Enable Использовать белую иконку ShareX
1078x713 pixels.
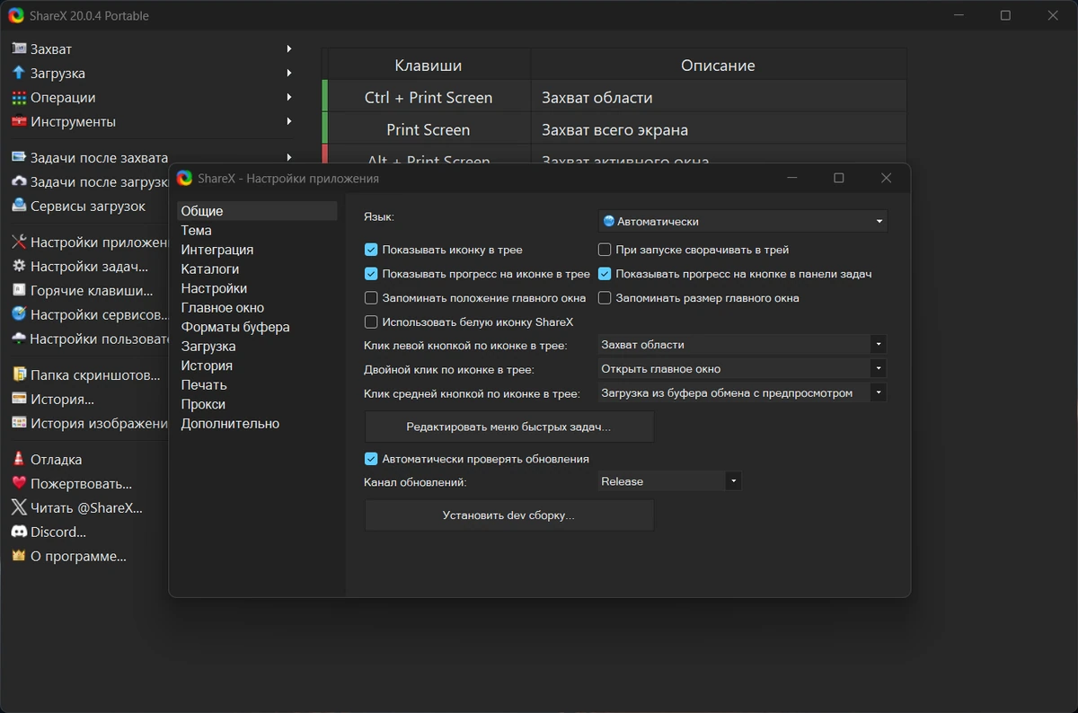(x=371, y=321)
